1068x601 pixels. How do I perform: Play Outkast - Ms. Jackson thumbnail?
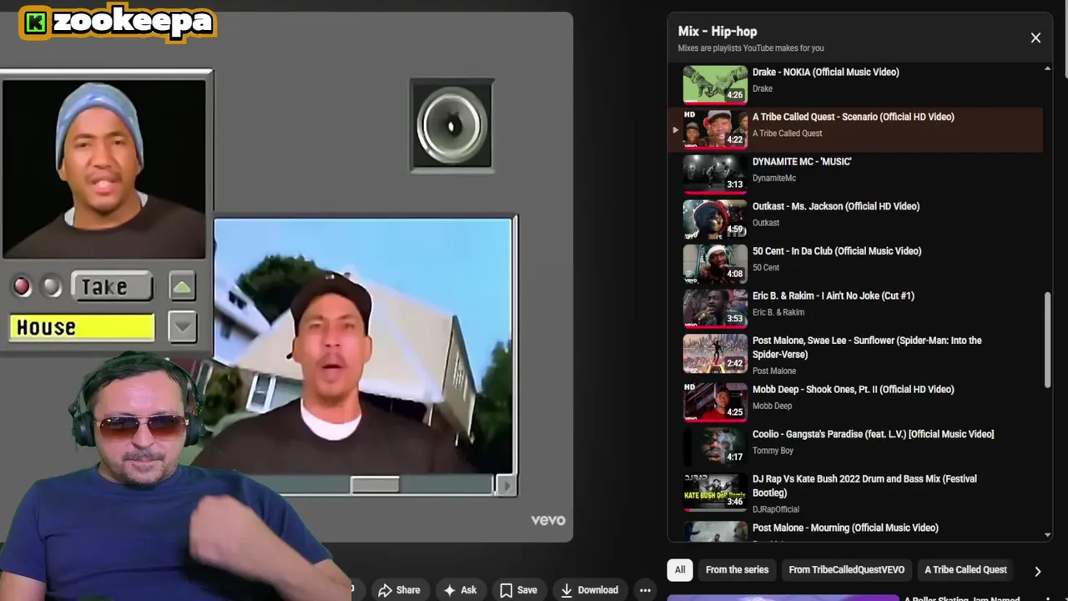715,218
